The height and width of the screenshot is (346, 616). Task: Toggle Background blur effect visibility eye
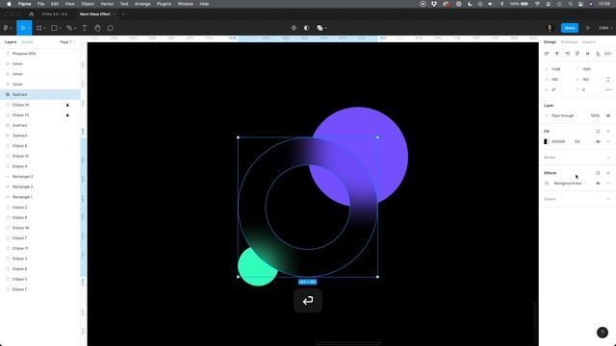(598, 184)
